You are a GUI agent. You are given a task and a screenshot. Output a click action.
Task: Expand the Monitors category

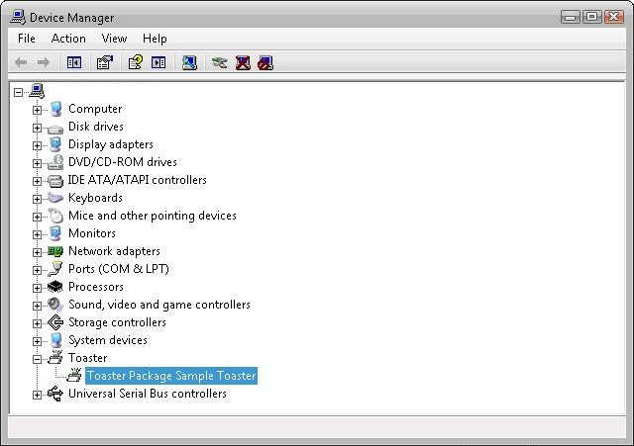click(37, 234)
